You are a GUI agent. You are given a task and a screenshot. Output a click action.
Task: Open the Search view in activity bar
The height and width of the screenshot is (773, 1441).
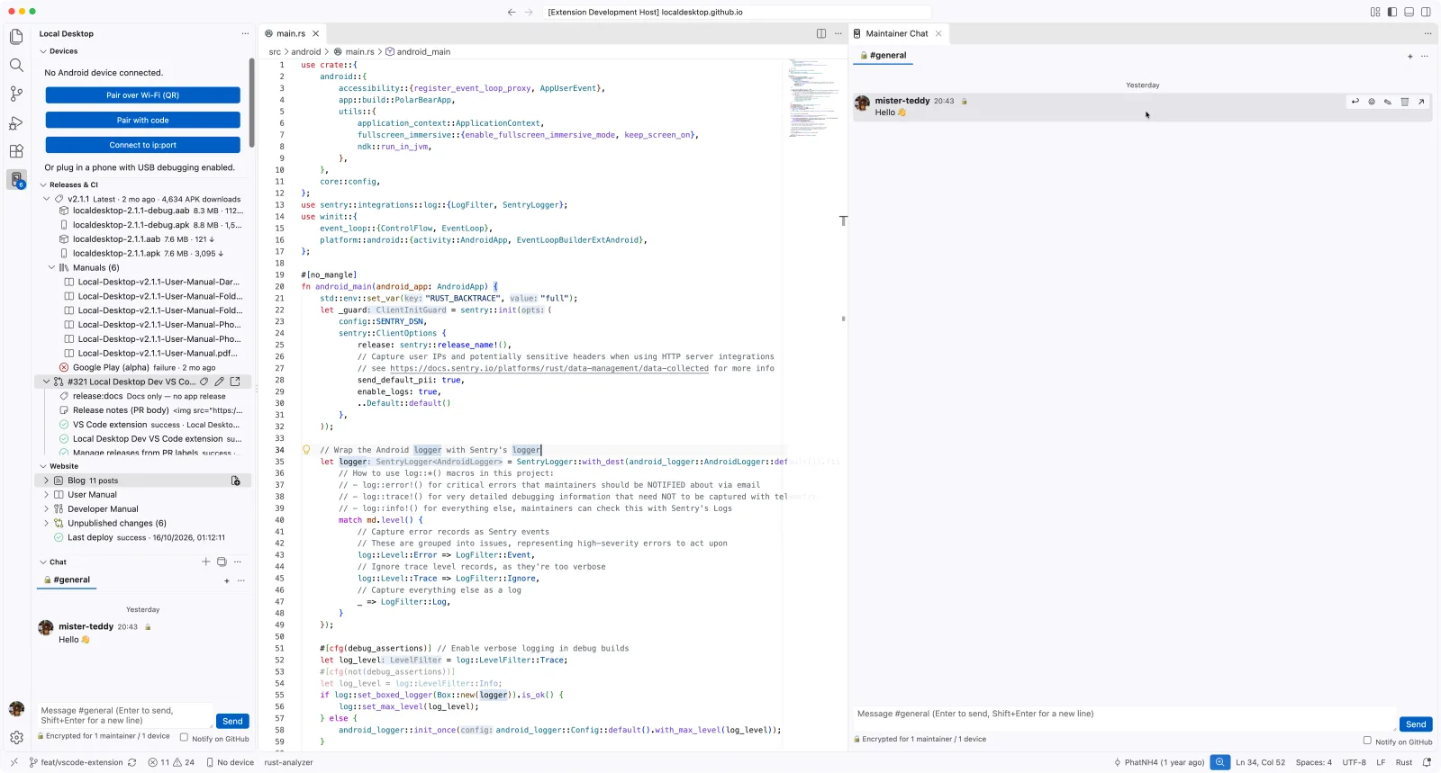pos(16,65)
